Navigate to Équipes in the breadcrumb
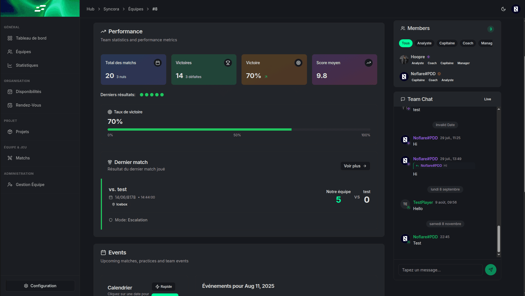This screenshot has height=296, width=525. click(136, 9)
